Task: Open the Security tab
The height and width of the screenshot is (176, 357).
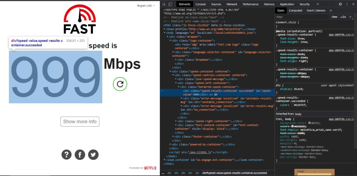Action: point(305,4)
